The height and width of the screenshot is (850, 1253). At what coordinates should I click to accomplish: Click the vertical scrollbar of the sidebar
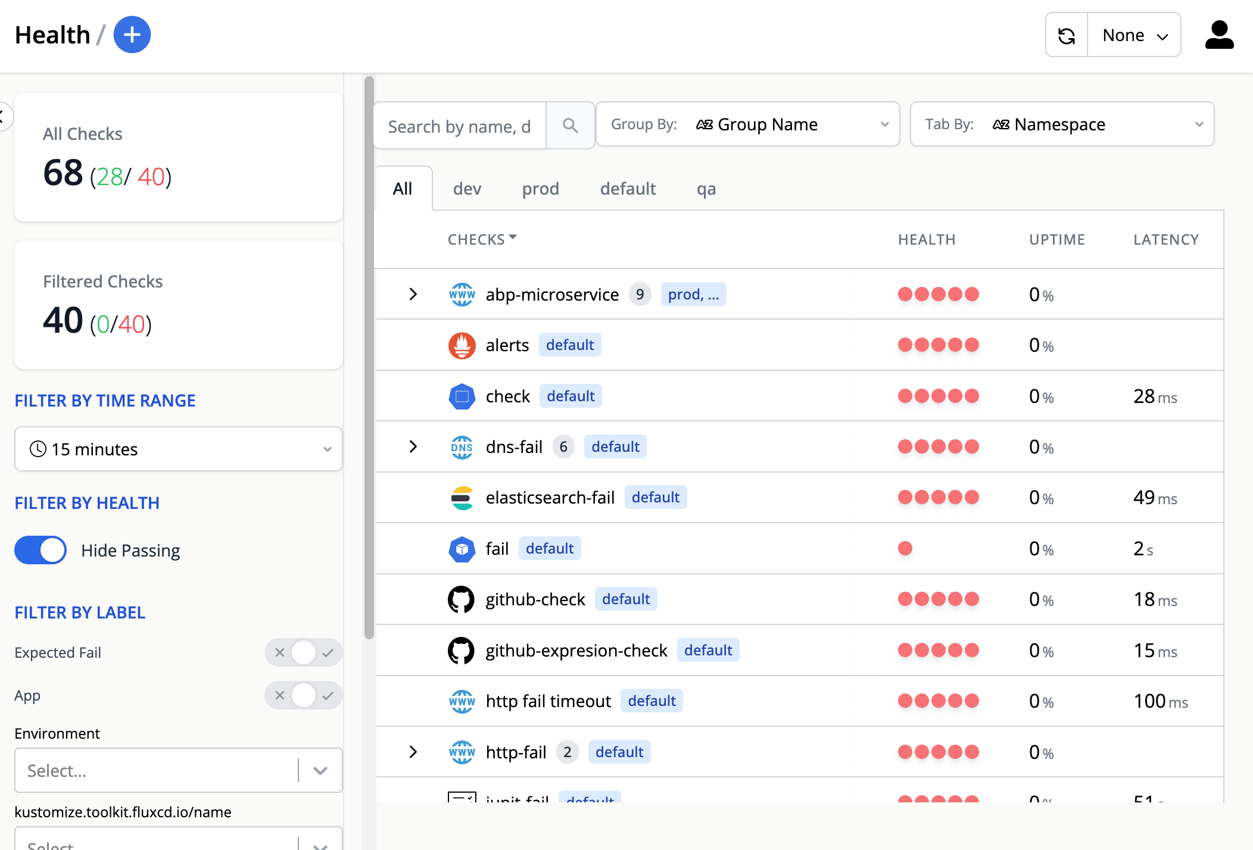(x=369, y=357)
